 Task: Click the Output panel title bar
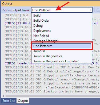point(50,4)
